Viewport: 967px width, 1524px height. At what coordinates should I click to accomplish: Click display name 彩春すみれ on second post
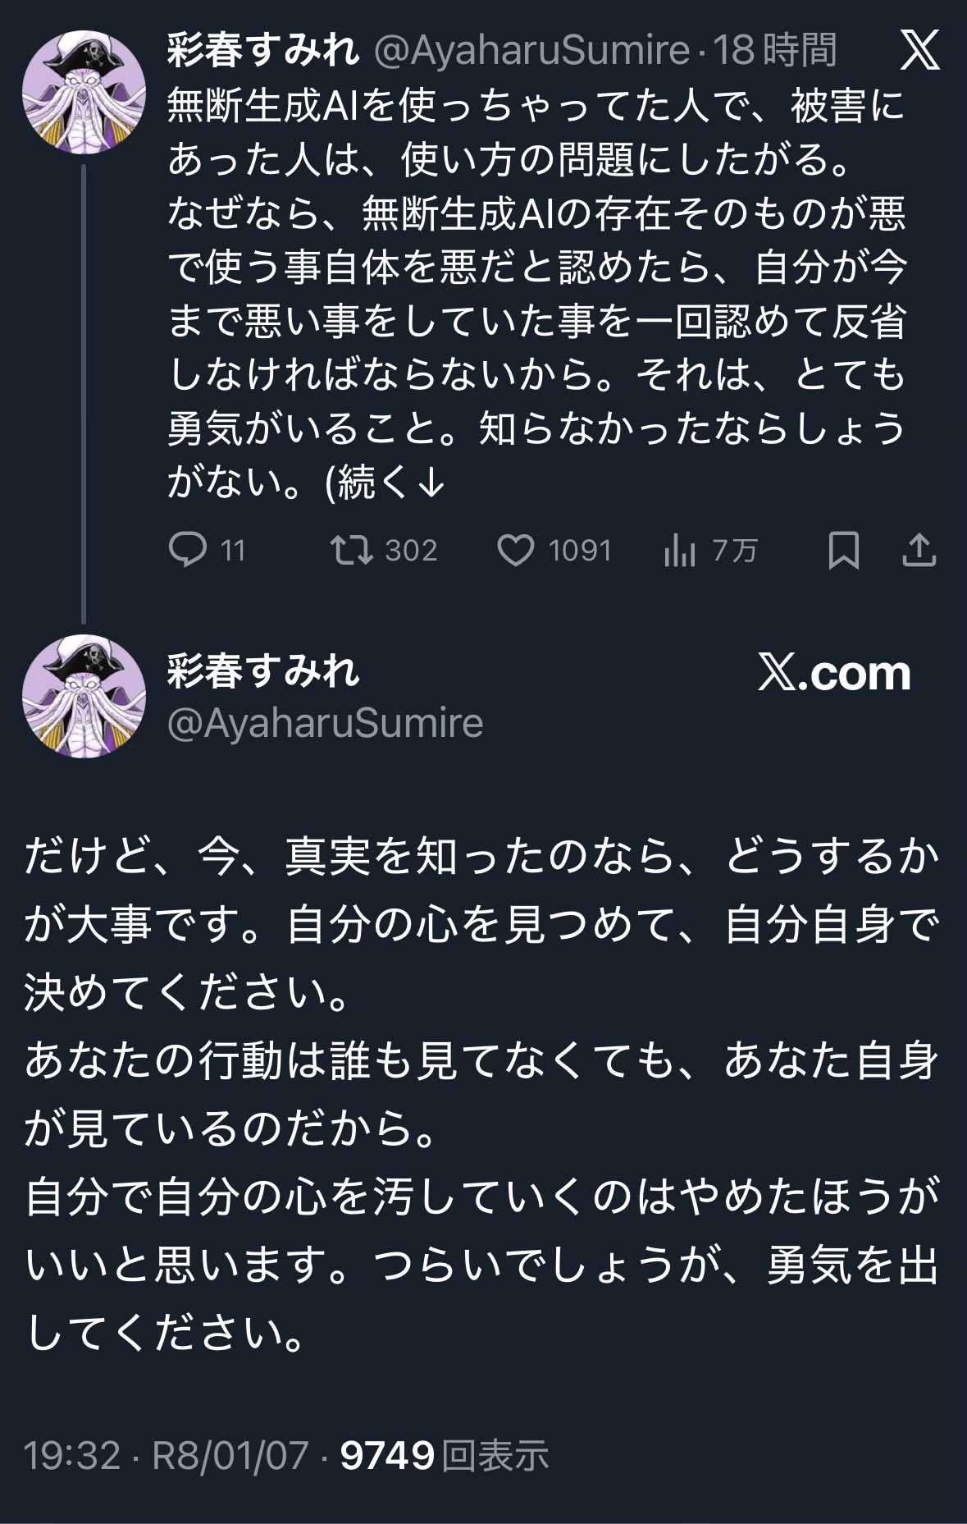pyautogui.click(x=263, y=670)
